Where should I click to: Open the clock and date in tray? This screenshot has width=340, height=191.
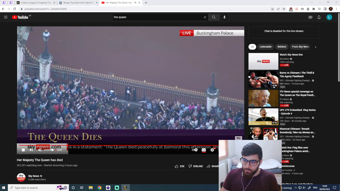(x=325, y=187)
